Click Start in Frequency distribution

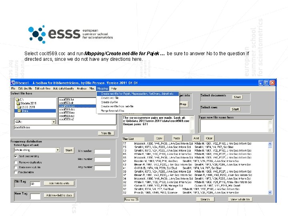point(69,150)
